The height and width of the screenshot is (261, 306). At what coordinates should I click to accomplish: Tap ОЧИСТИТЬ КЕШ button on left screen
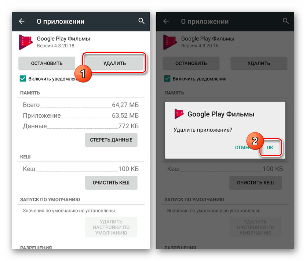click(x=111, y=183)
